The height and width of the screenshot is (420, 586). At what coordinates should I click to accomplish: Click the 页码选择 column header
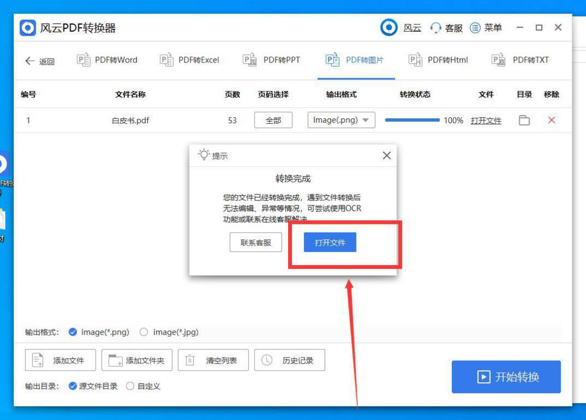(273, 95)
